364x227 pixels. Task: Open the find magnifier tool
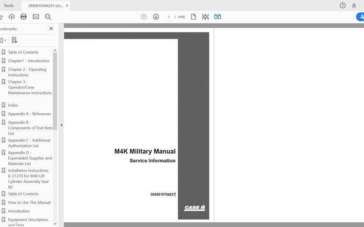pyautogui.click(x=48, y=17)
